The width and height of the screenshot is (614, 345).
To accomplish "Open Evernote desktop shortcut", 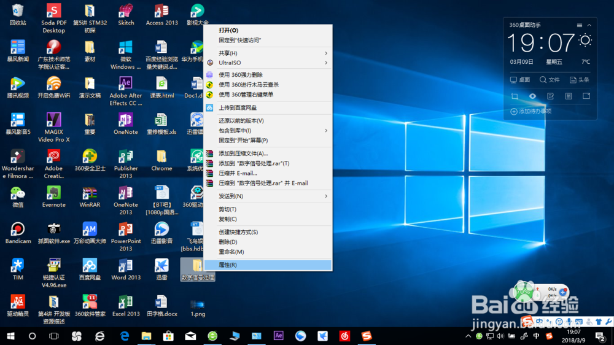I will (x=53, y=196).
